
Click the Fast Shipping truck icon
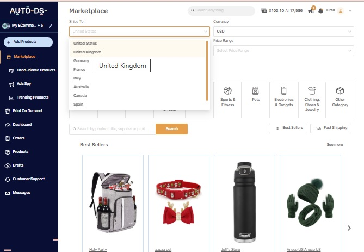click(x=319, y=128)
